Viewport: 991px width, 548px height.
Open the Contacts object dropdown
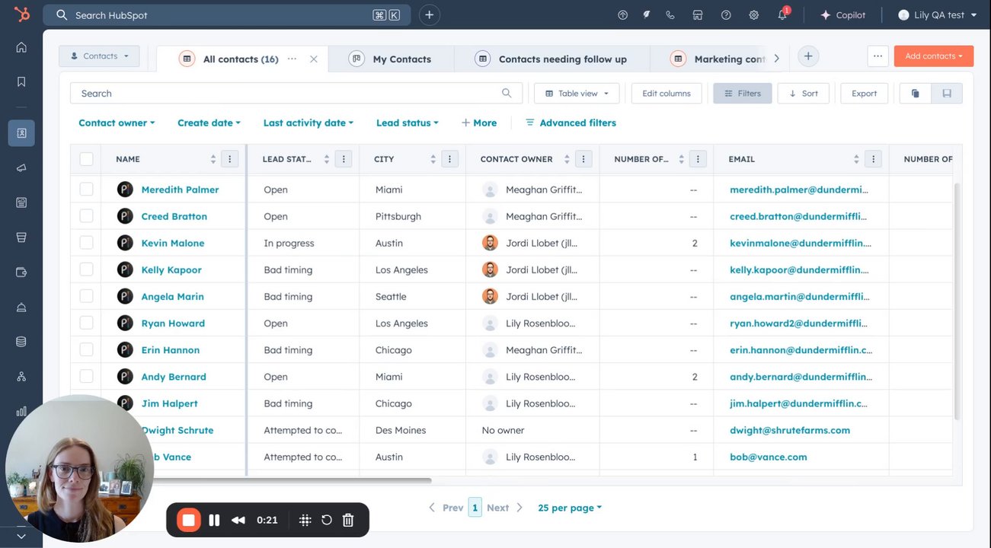(x=99, y=56)
